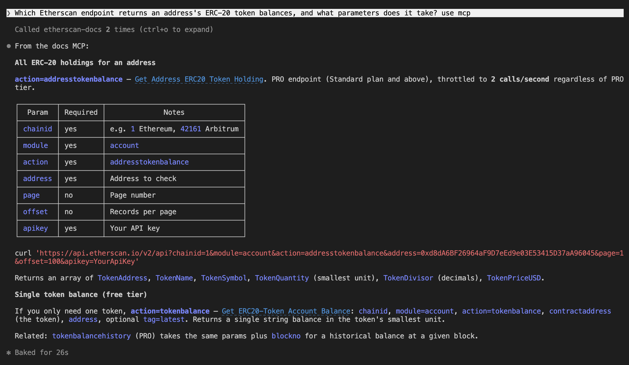
Task: Click 'tokenbalancehistory' related endpoint text
Action: 91,336
